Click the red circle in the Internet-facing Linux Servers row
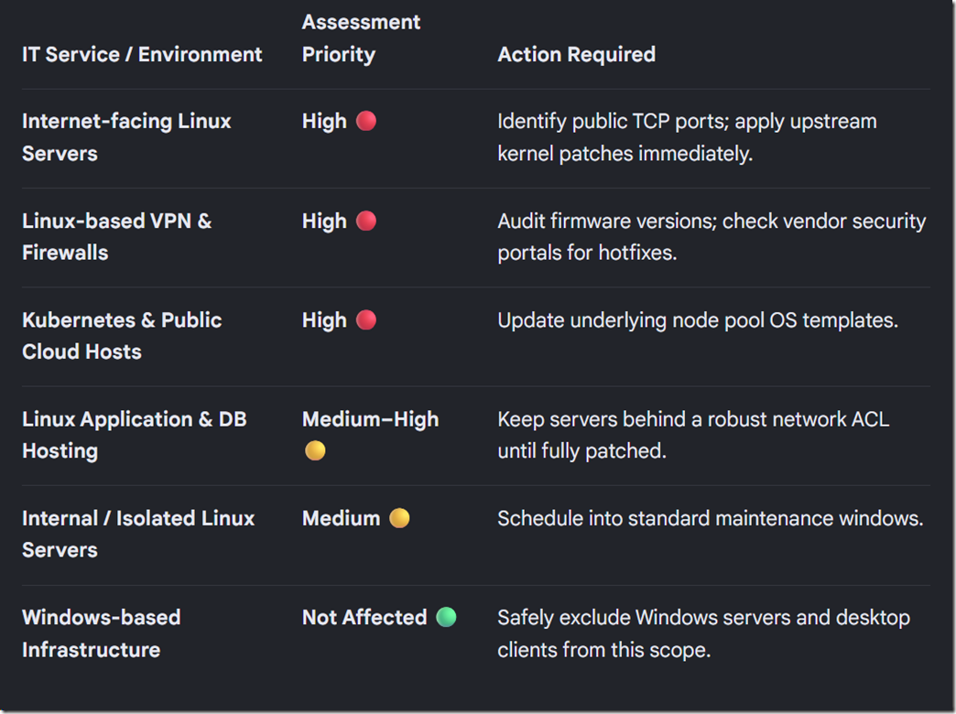Image resolution: width=956 pixels, height=714 pixels. coord(365,121)
